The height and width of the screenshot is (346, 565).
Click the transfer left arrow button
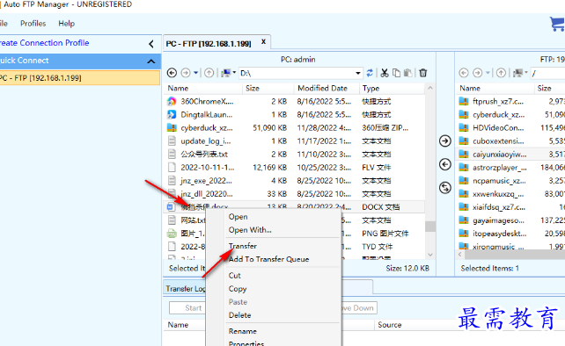tap(445, 164)
